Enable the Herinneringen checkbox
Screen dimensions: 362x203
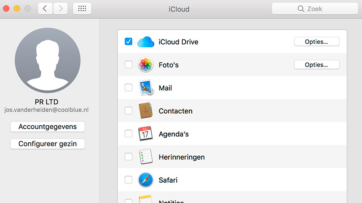click(128, 157)
